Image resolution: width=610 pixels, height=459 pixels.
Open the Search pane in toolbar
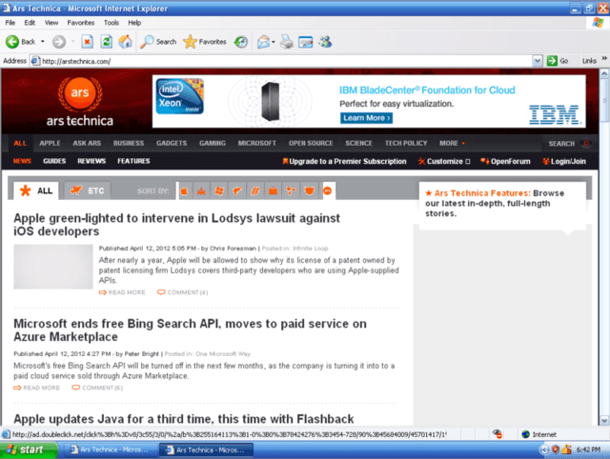[158, 42]
